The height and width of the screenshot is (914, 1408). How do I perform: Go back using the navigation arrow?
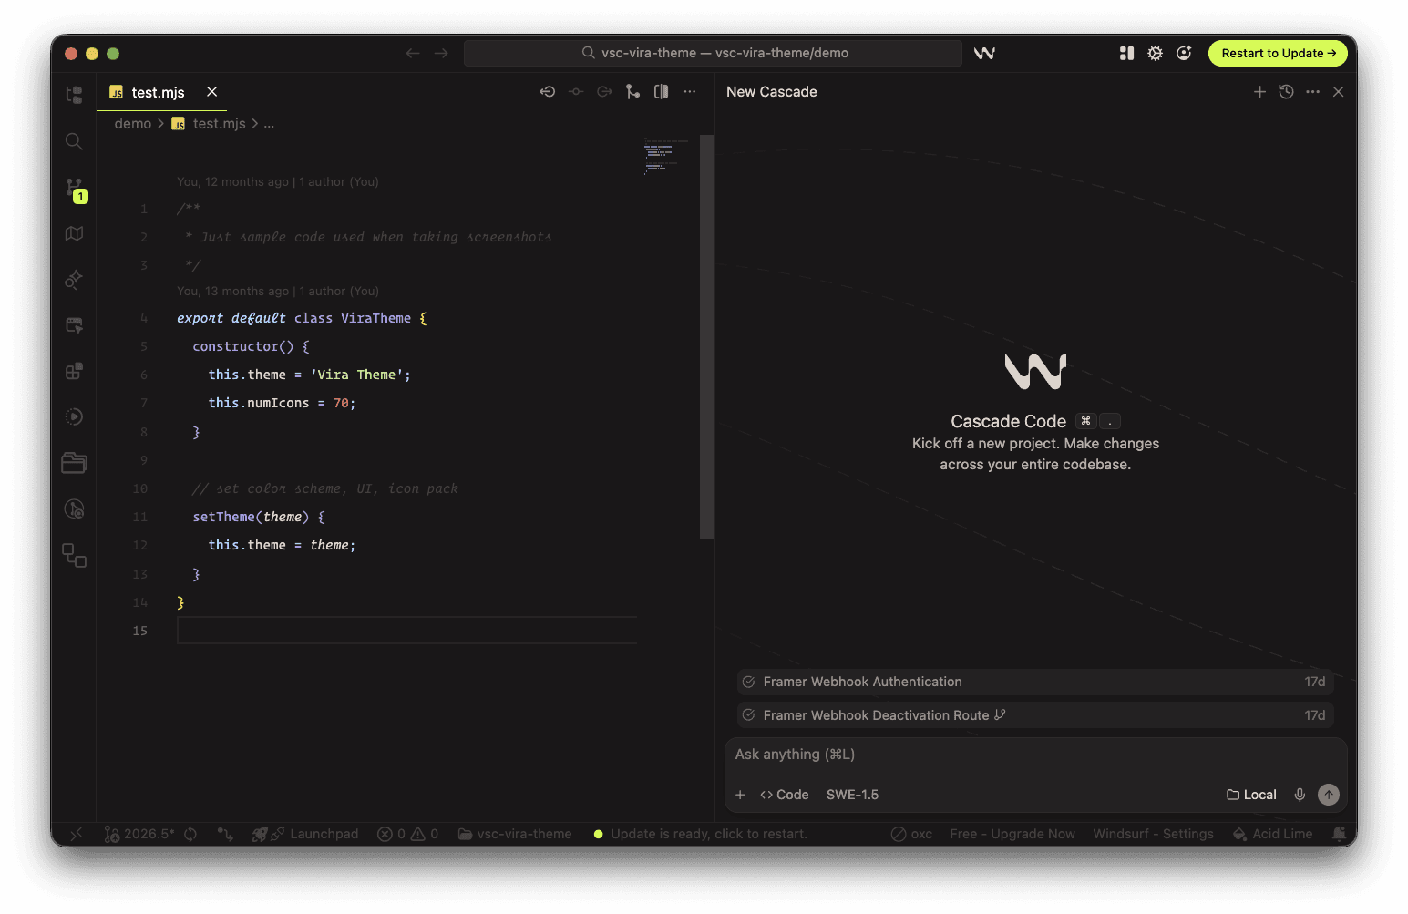413,54
